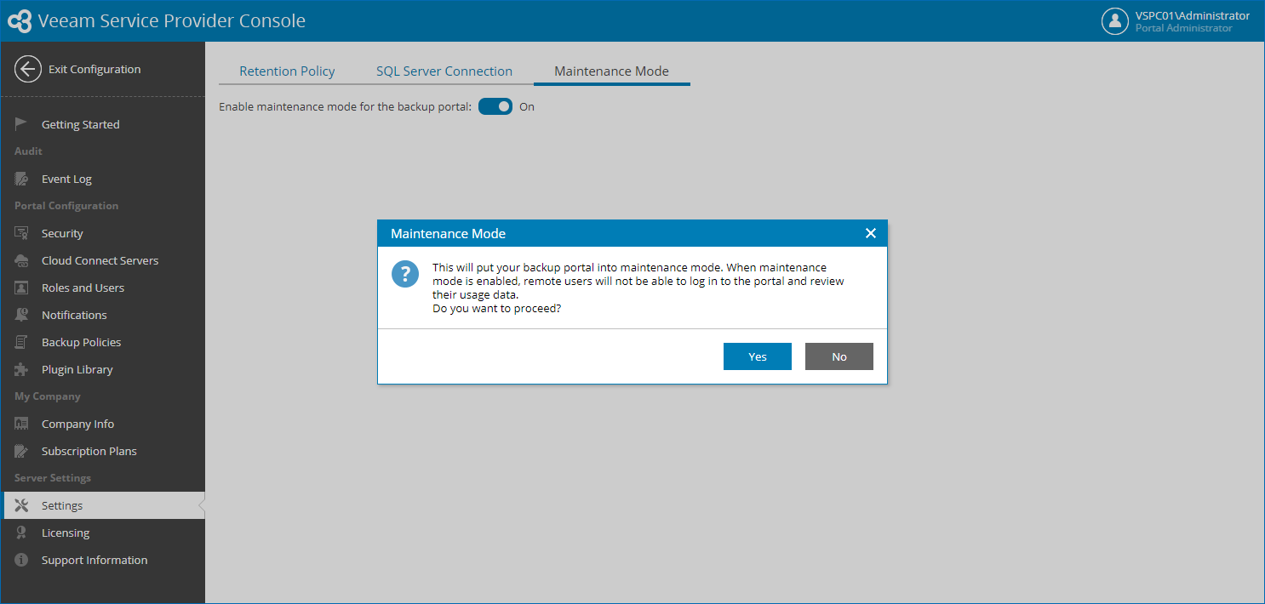Click the Exit Configuration back arrow icon
The image size is (1265, 604).
pyautogui.click(x=28, y=70)
